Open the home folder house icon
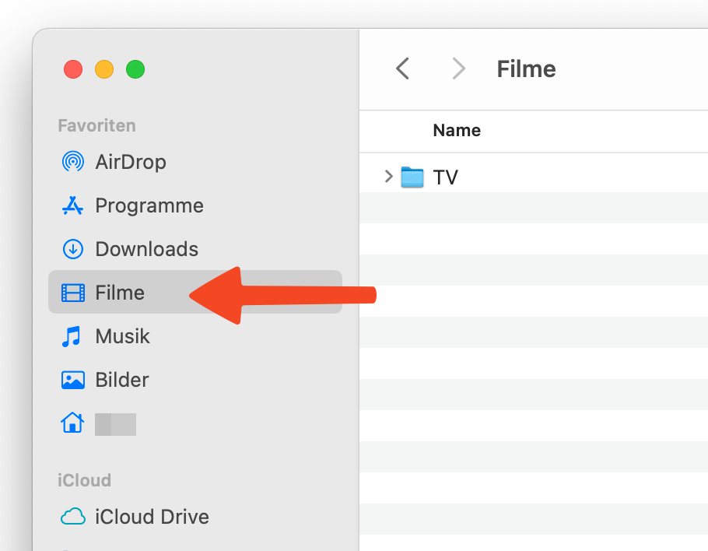 (x=72, y=423)
